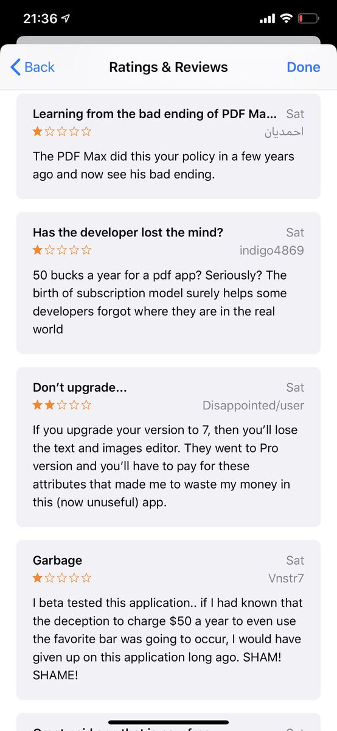Tap the one-star rating on PDF Max review
Screen dimensions: 337x731
point(62,131)
